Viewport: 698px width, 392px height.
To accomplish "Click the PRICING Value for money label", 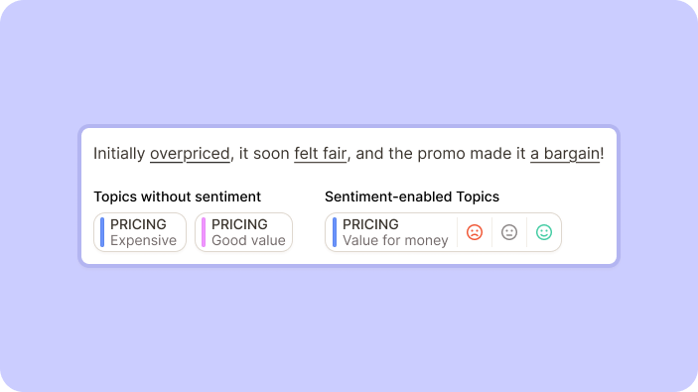I will (395, 232).
